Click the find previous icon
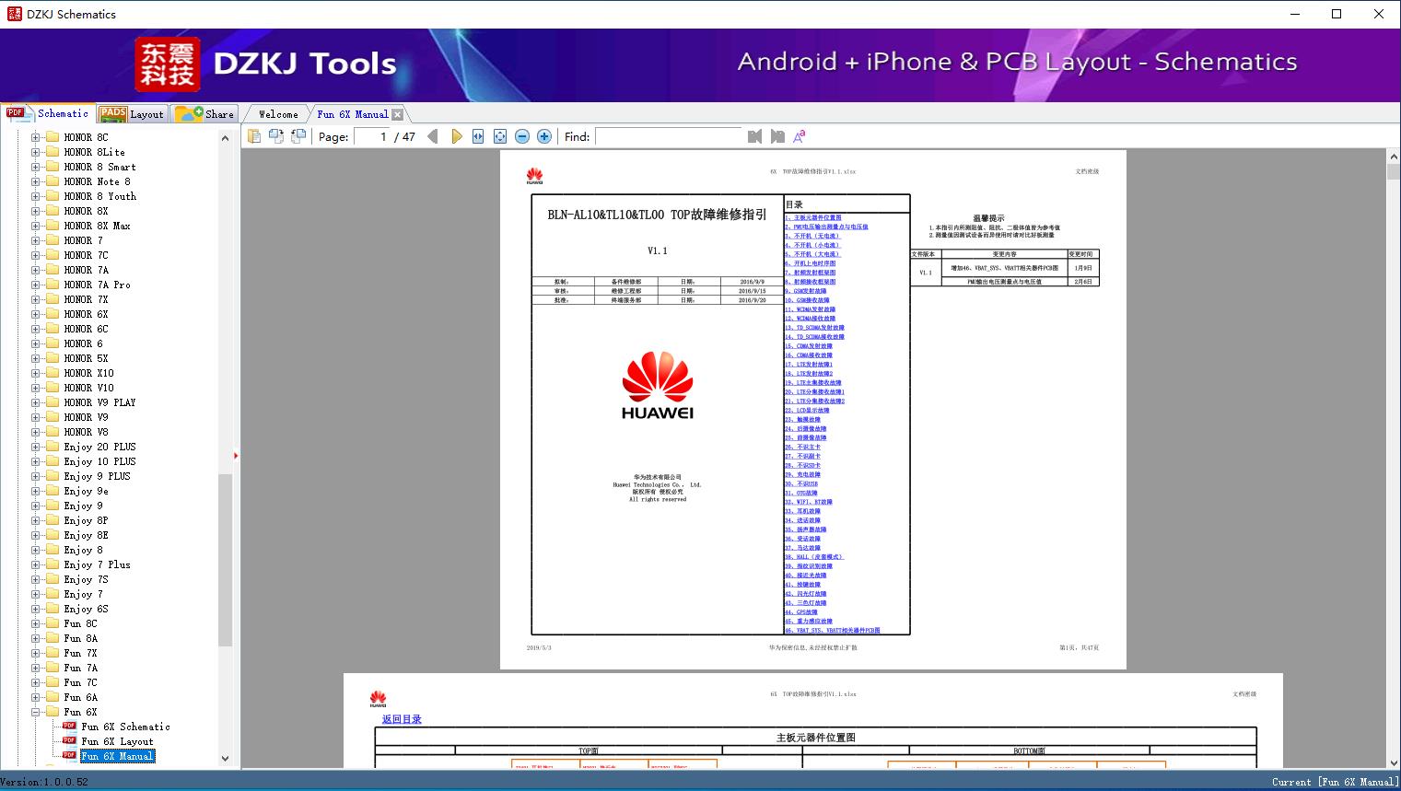This screenshot has width=1401, height=791. pyautogui.click(x=754, y=136)
